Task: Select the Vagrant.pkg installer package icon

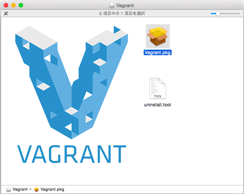Action: point(158,36)
